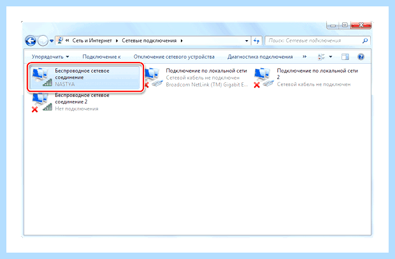Click Подключение к toolbar command
395x259 pixels.
click(101, 57)
